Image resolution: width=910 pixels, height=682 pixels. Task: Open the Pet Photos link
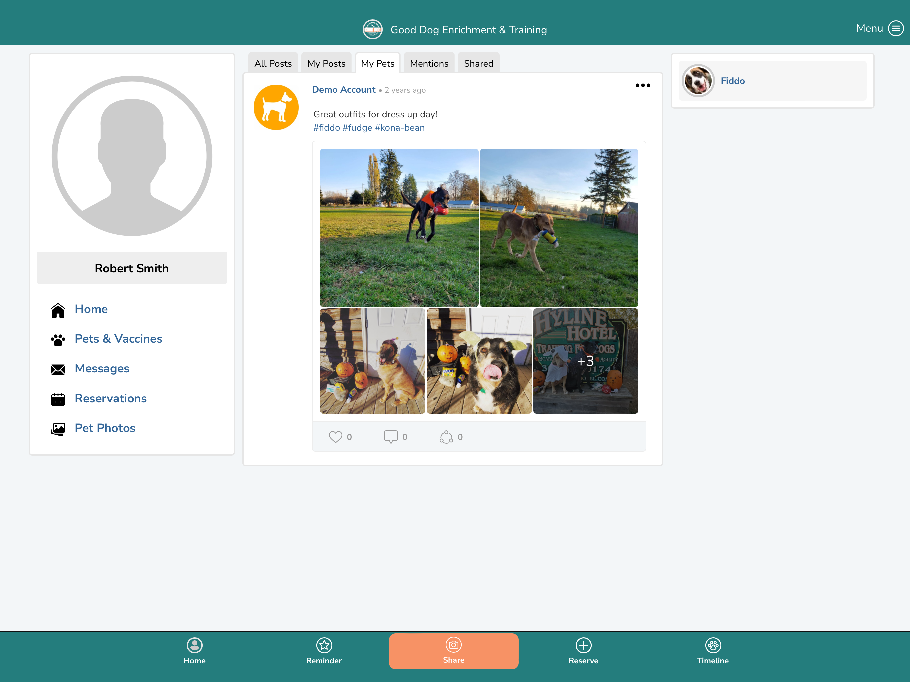[105, 428]
